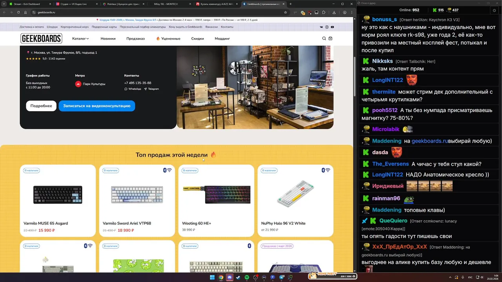
Task: Click the Varmilo MUSE 65 Asgard product image
Action: pos(58,195)
